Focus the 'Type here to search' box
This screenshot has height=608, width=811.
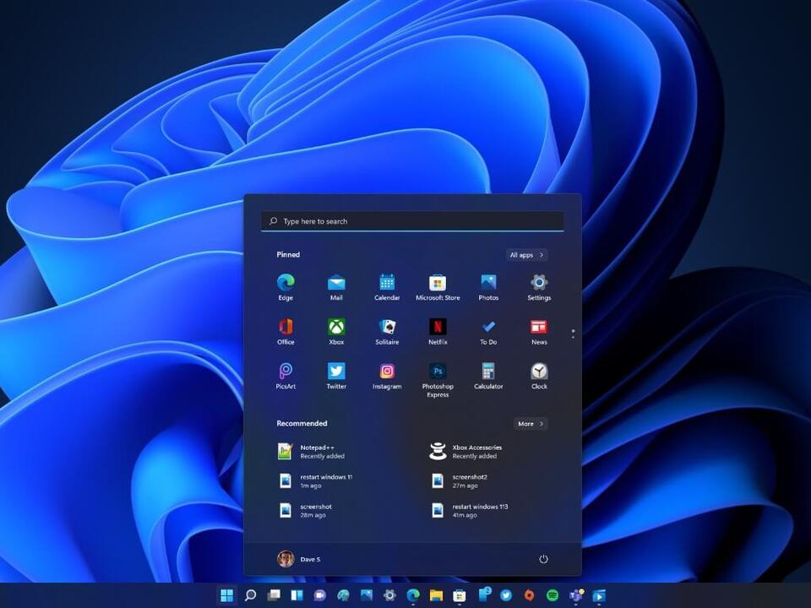412,221
